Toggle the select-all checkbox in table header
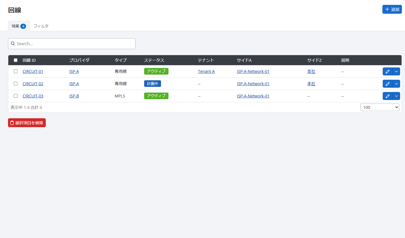This screenshot has width=405, height=238. pos(16,60)
